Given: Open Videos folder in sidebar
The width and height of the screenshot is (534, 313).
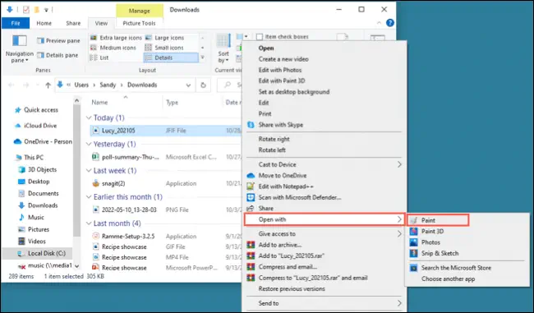Looking at the screenshot, I should tap(32, 242).
